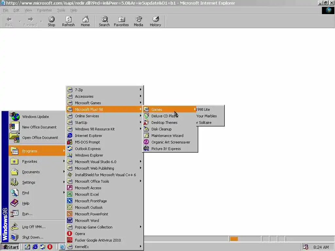Select the 1998 Lite game entry
This screenshot has height=251, width=335.
(x=210, y=109)
